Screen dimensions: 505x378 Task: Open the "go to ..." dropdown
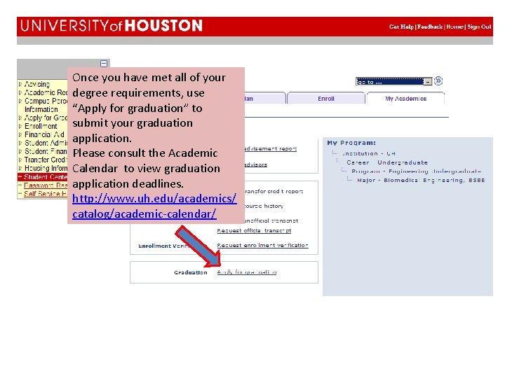click(393, 82)
